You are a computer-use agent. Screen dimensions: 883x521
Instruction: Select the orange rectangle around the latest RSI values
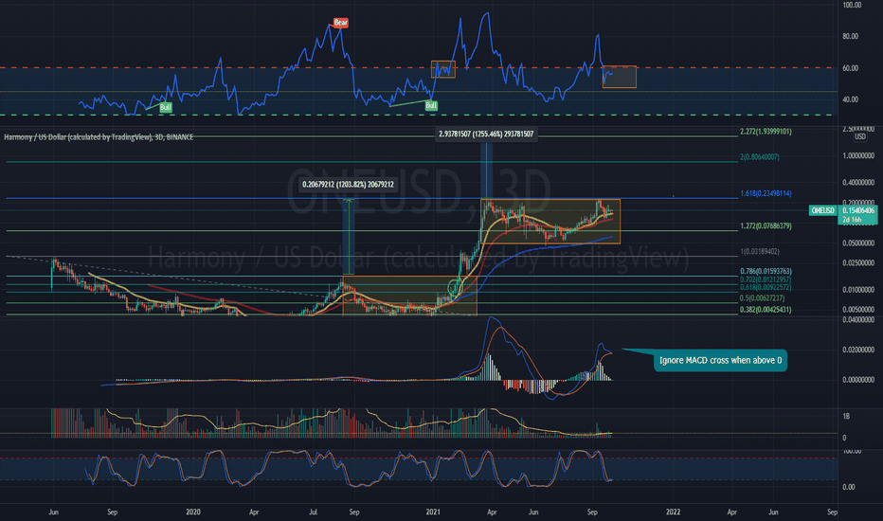pos(620,77)
